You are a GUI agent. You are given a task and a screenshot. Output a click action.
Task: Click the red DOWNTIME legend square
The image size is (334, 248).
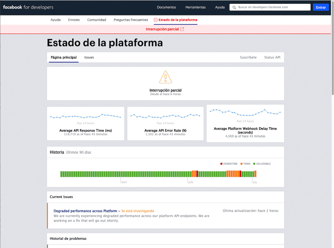[221, 164]
